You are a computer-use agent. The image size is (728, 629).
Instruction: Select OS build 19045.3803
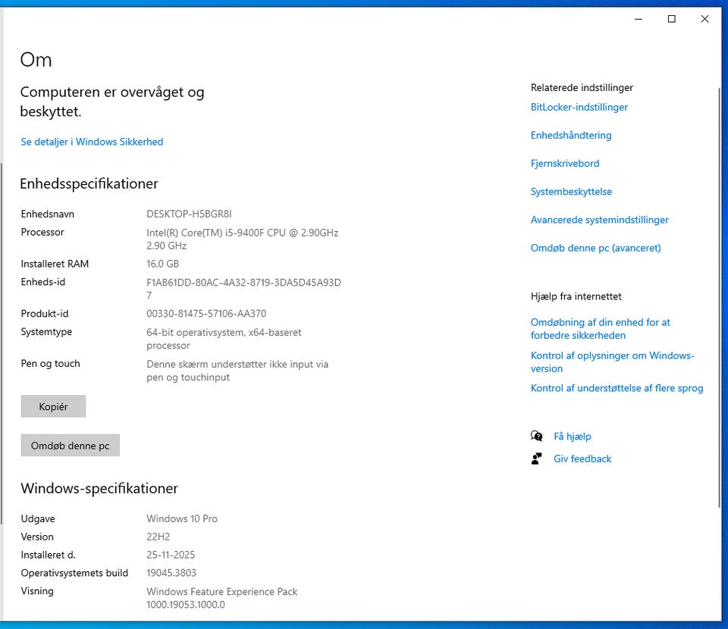pyautogui.click(x=171, y=573)
